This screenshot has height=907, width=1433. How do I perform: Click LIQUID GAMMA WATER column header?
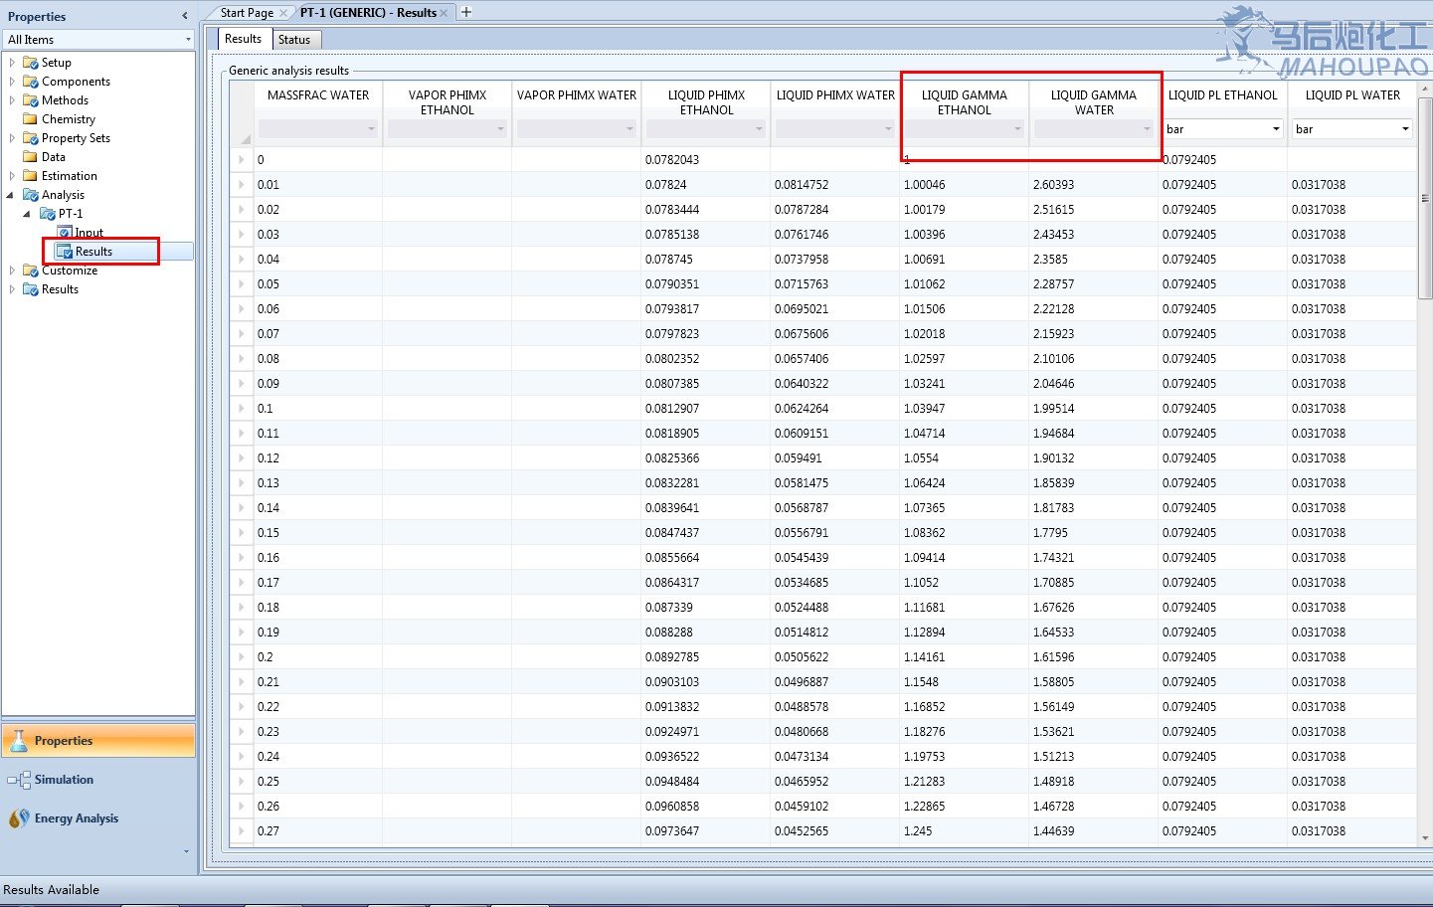[1094, 102]
